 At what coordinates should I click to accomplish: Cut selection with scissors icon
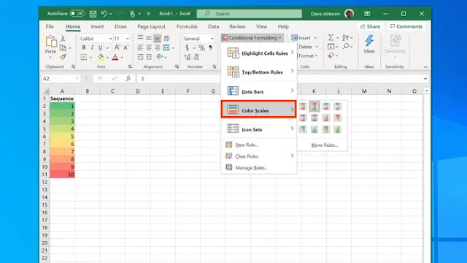(x=63, y=39)
